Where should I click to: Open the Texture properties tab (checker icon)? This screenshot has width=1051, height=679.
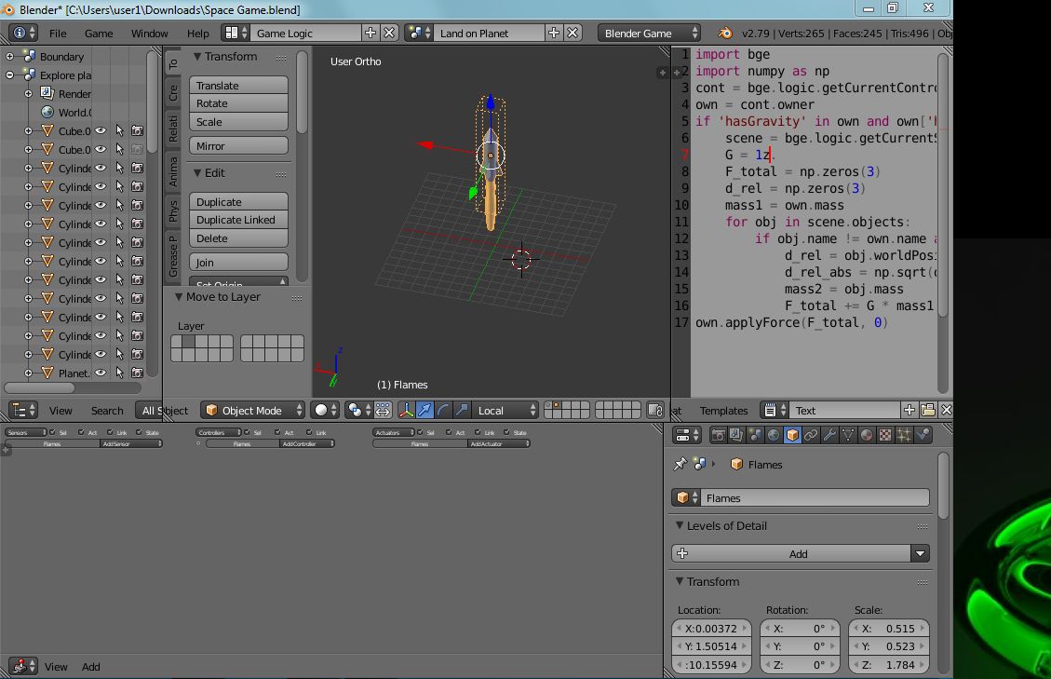[x=885, y=435]
